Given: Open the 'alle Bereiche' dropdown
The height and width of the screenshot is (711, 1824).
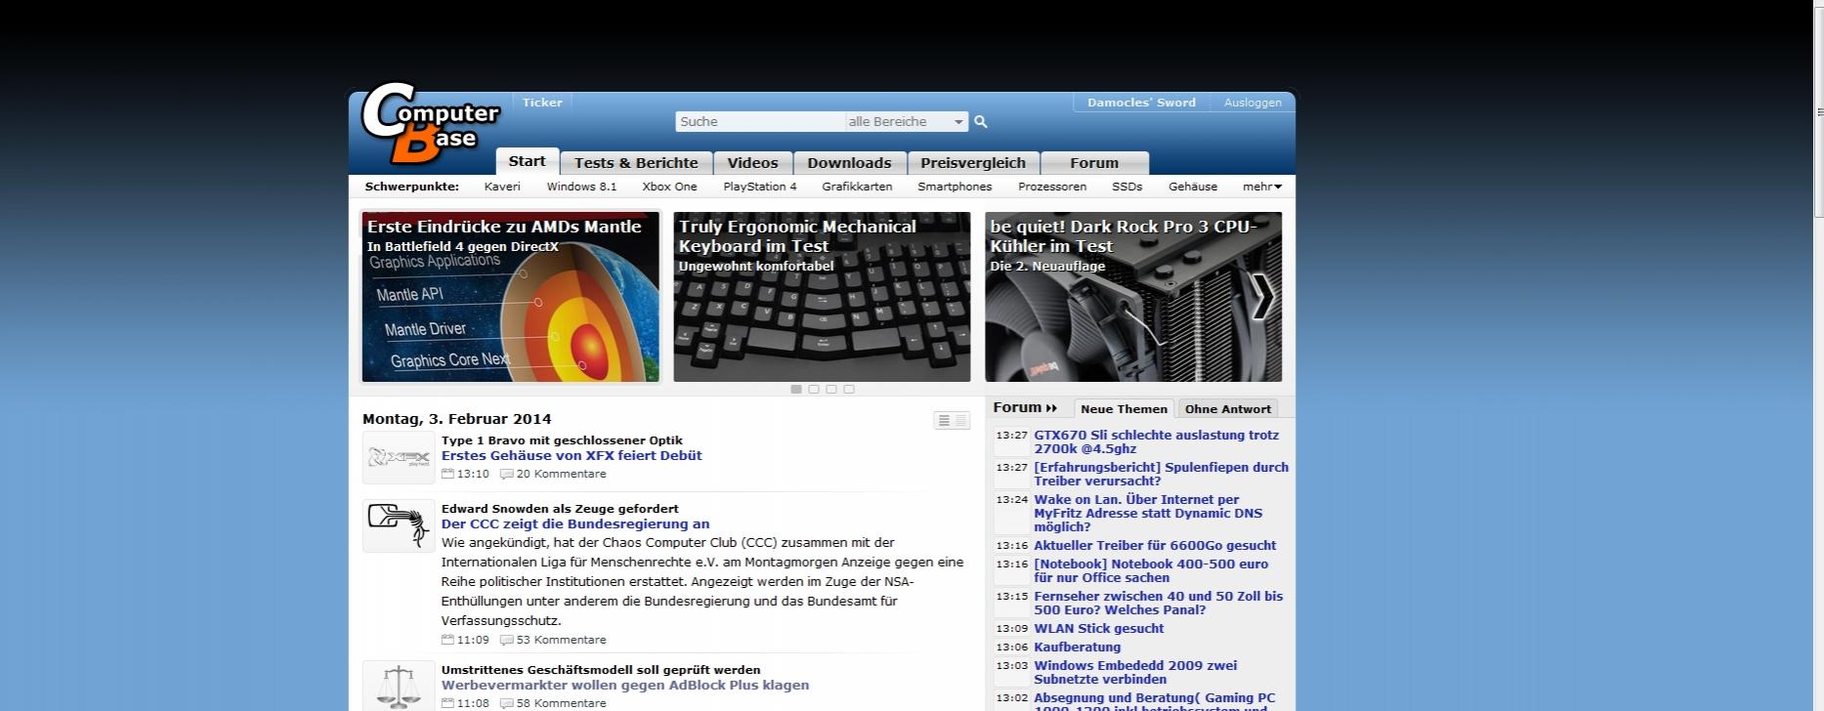Looking at the screenshot, I should coord(907,122).
